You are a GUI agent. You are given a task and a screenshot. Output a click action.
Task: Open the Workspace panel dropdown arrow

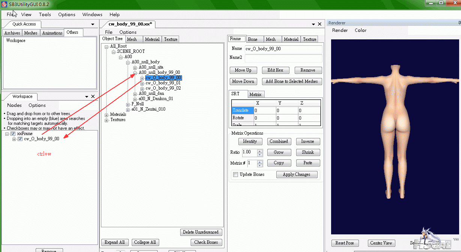[87, 96]
